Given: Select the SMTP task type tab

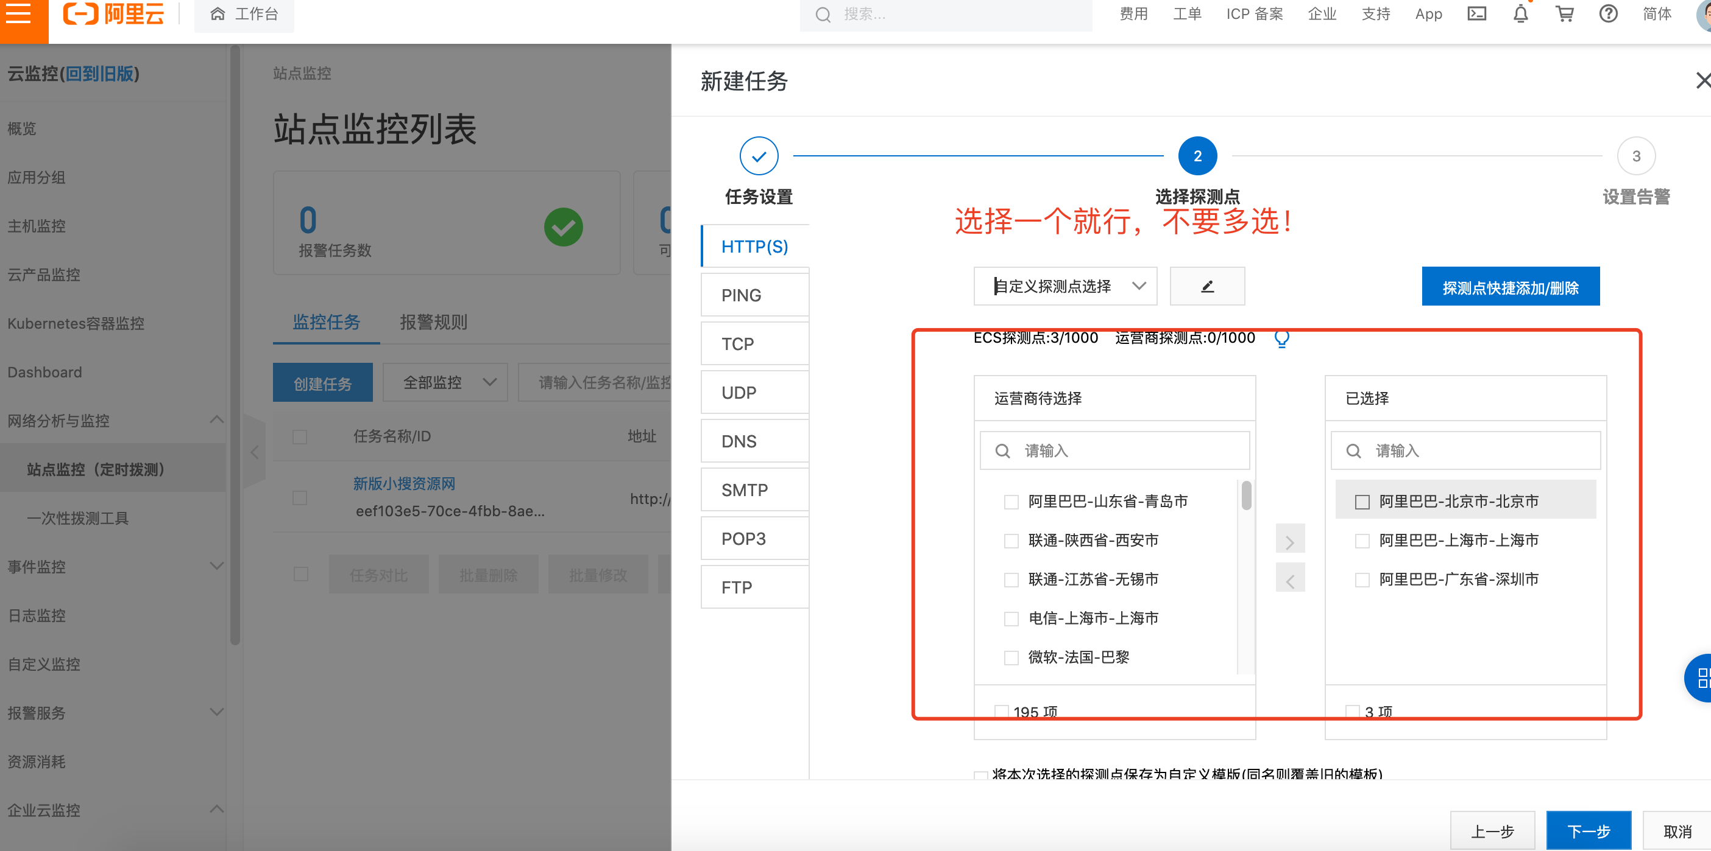Looking at the screenshot, I should [754, 490].
